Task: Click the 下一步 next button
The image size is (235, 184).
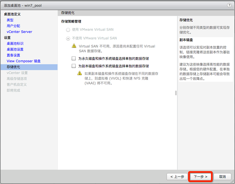Action: pos(201,177)
